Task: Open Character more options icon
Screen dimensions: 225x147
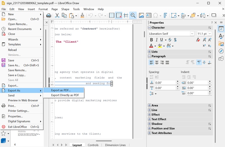Action: pyautogui.click(x=210, y=27)
